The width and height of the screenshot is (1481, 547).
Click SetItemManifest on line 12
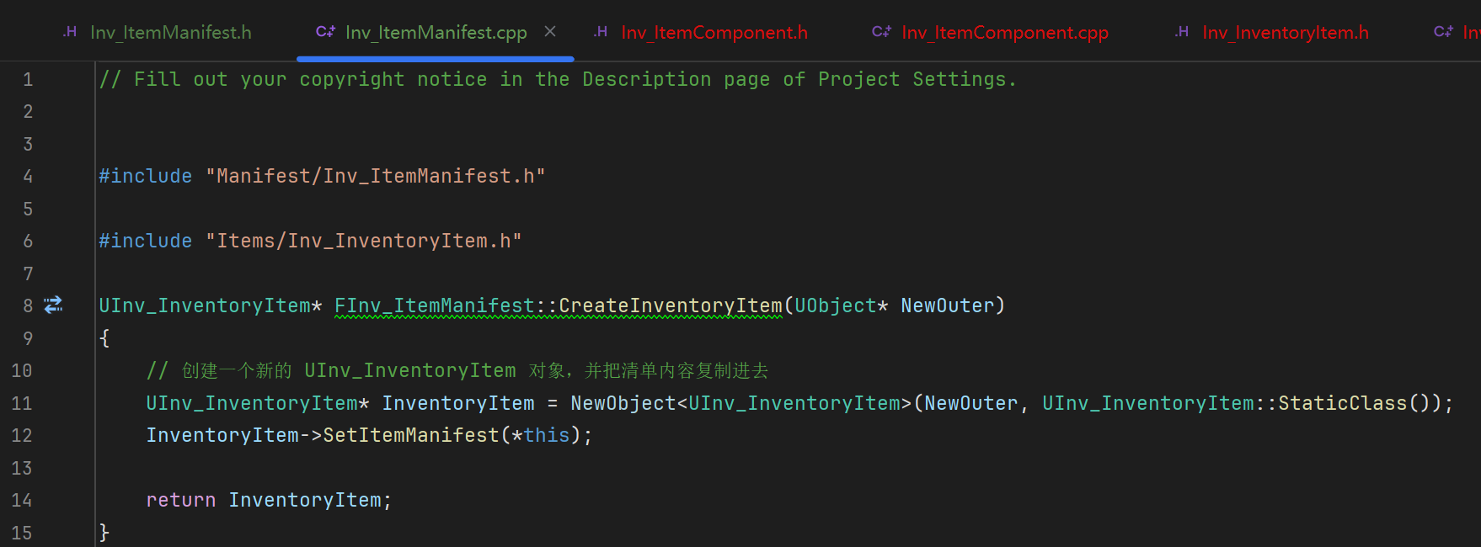pyautogui.click(x=411, y=435)
